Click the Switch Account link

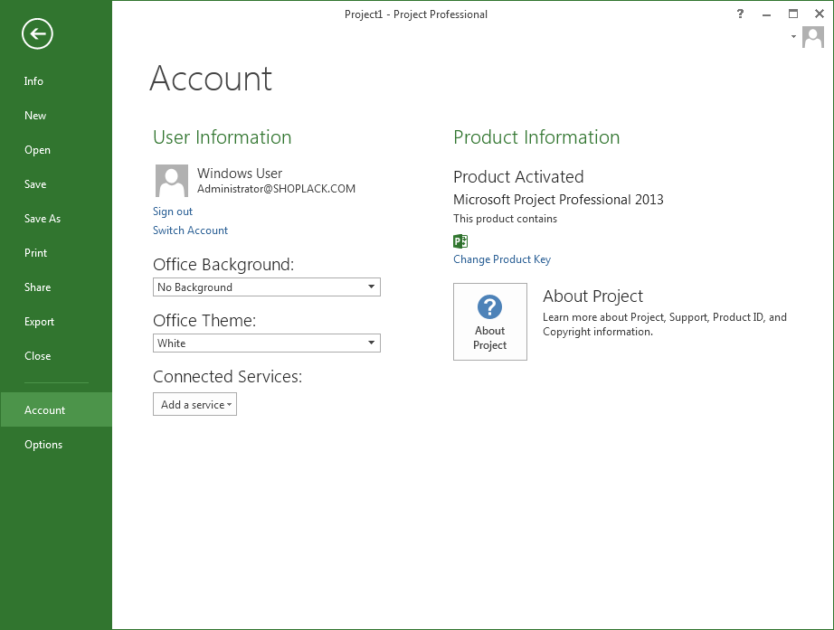(190, 230)
